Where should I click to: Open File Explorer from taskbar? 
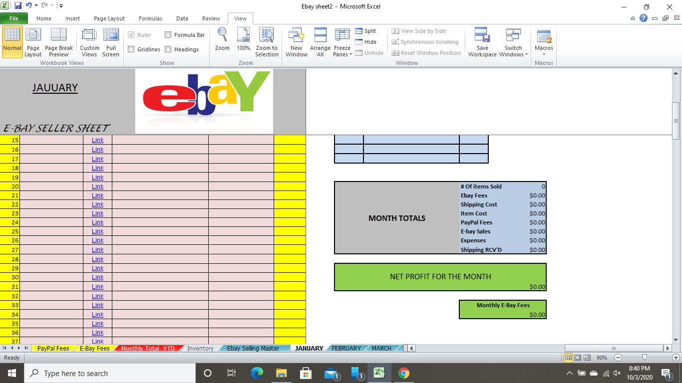pyautogui.click(x=282, y=373)
